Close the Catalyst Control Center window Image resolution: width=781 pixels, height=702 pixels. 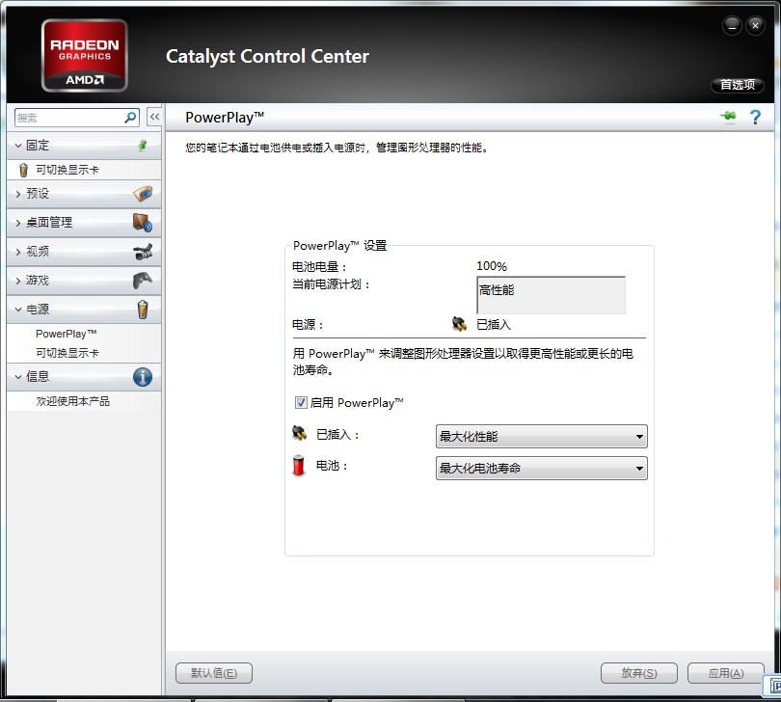755,25
